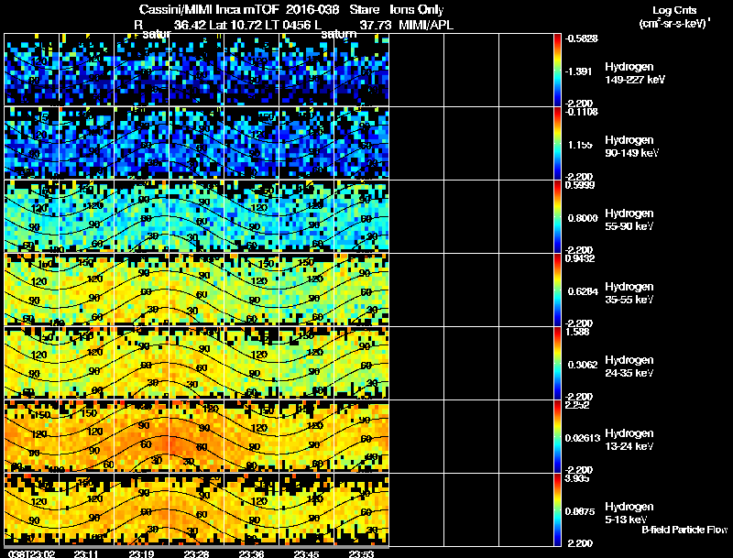Click the 'Ions Only' title text

[417, 10]
